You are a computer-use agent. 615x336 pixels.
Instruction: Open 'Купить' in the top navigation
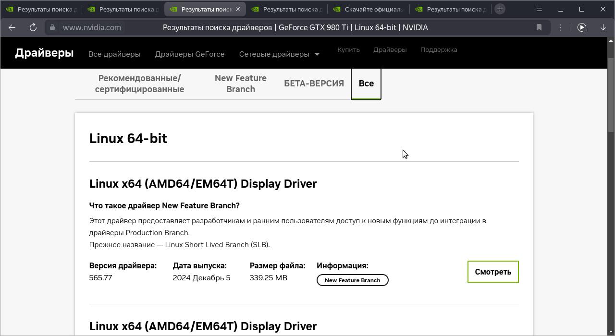[348, 49]
